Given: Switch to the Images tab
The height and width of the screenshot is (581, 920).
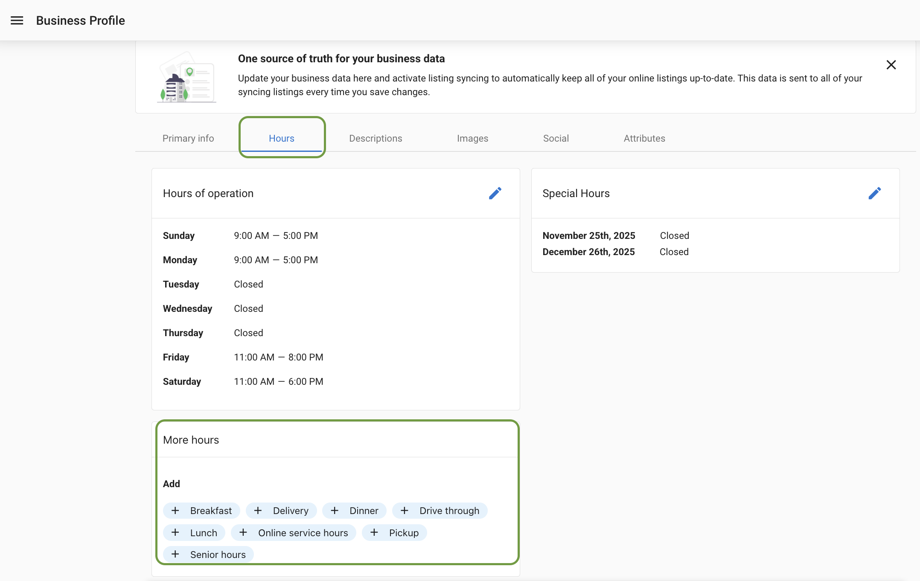Looking at the screenshot, I should pos(472,138).
